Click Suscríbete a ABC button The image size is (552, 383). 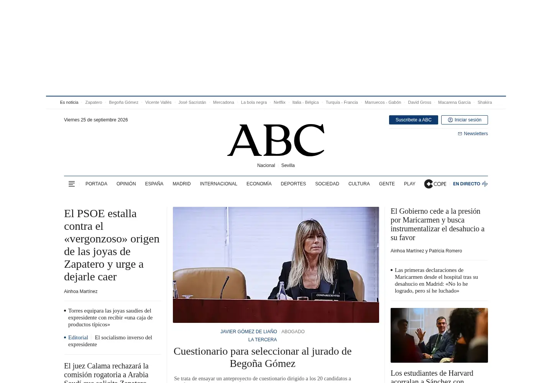coord(414,120)
